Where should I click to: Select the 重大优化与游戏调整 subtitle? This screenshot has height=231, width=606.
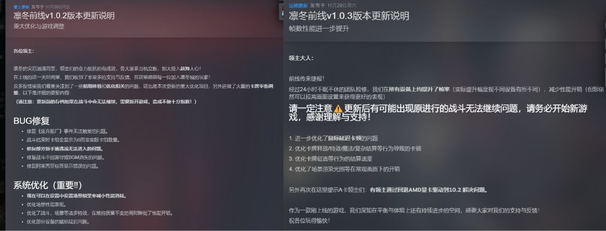tap(39, 27)
